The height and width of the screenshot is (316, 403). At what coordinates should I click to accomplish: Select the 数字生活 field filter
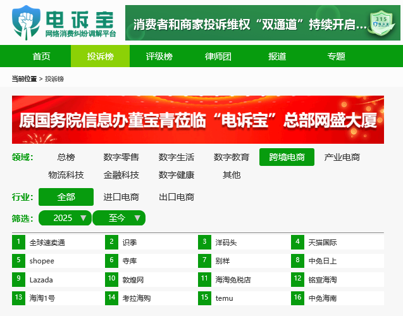pos(177,157)
